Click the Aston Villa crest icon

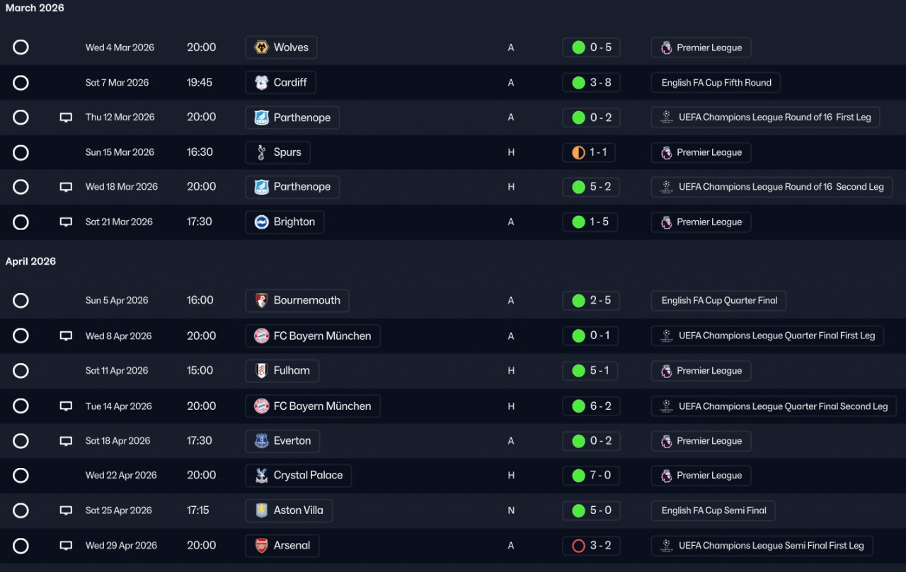click(x=261, y=510)
